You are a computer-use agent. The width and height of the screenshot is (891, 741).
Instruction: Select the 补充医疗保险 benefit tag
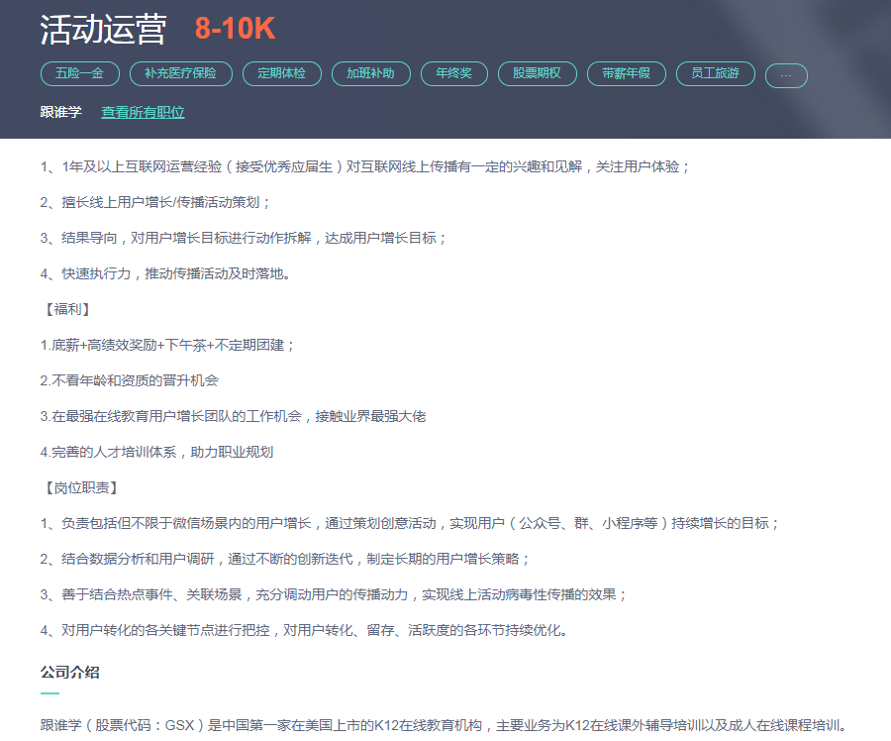[181, 73]
